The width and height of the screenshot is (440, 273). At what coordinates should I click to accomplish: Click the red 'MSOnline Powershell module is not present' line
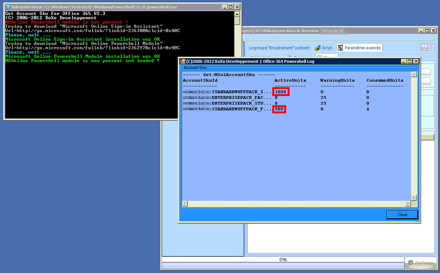66,22
